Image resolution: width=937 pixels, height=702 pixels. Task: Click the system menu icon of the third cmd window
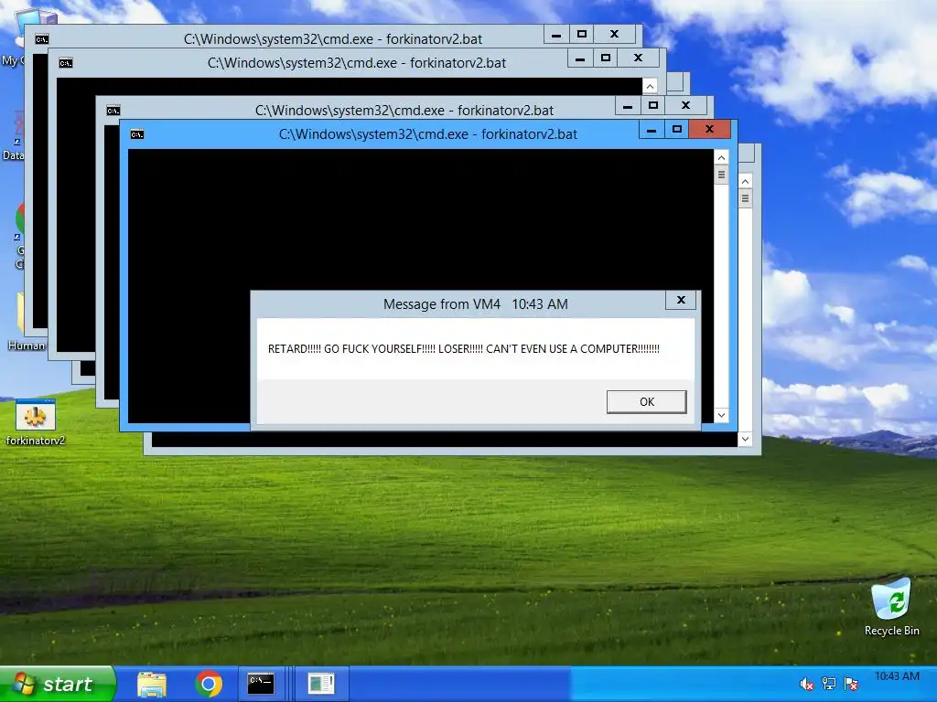tap(113, 111)
